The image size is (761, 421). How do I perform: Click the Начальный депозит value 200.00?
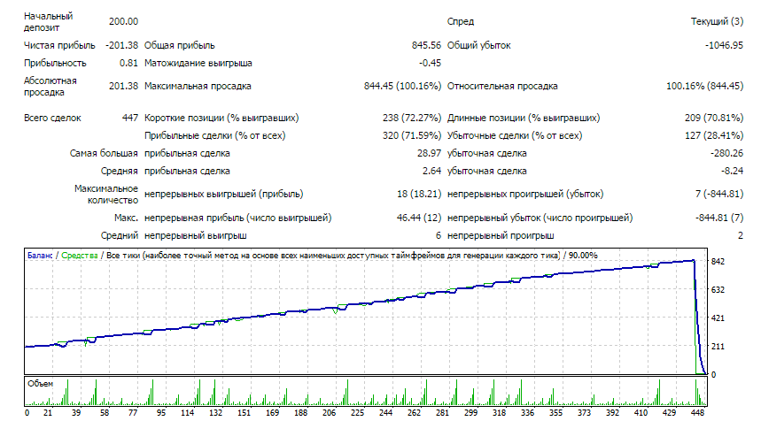tap(123, 21)
